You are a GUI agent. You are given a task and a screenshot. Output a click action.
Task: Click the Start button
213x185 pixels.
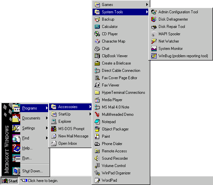pyautogui.click(x=10, y=181)
